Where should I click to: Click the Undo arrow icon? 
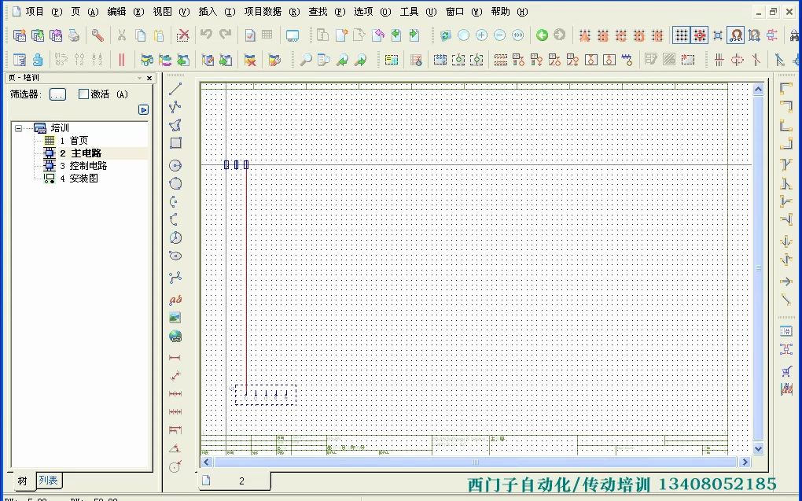(205, 35)
